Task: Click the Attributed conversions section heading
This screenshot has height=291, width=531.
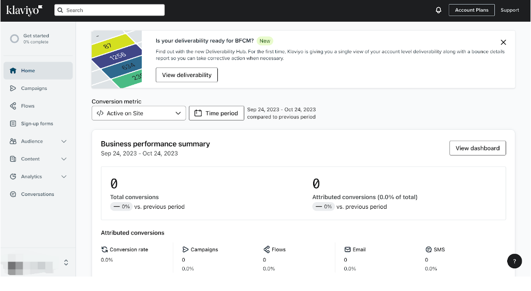Action: coord(132,233)
